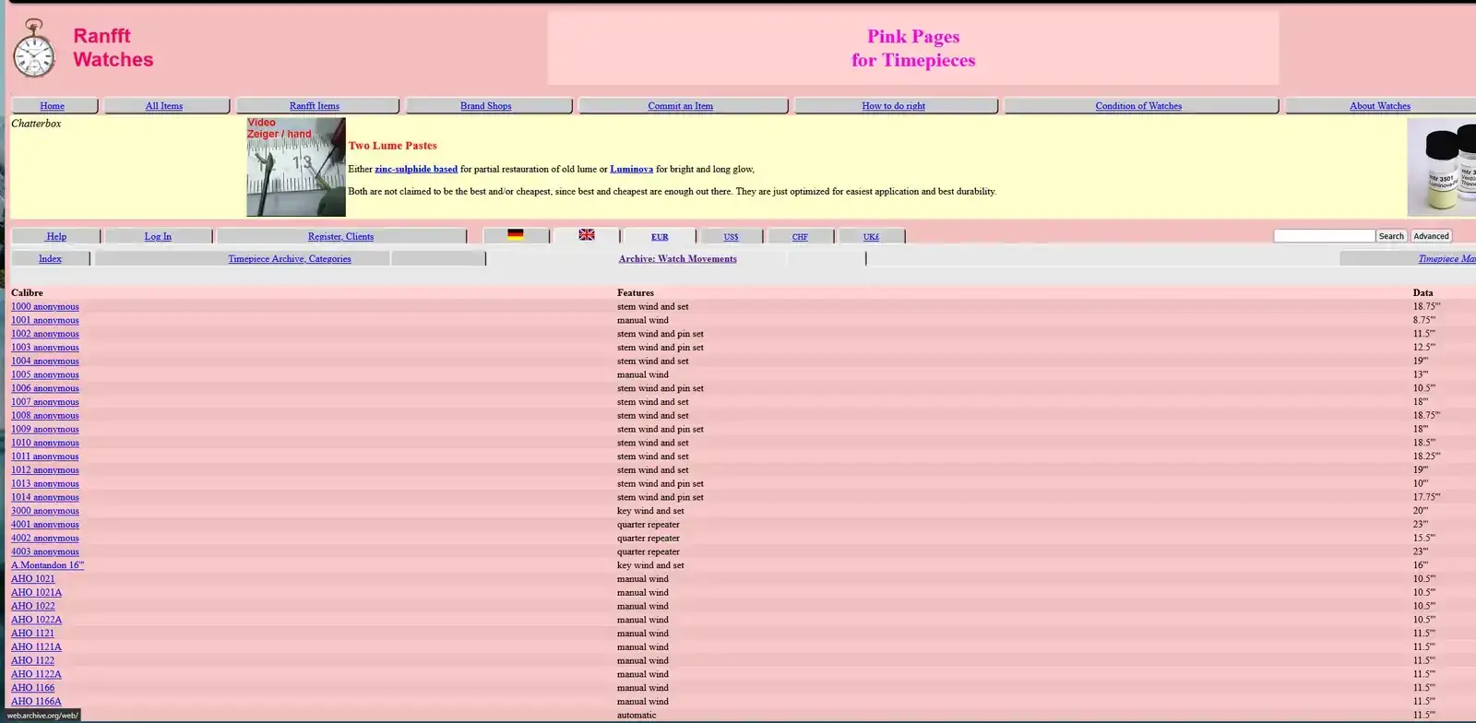
Task: Open calibre 1008 anonymous
Action: coord(45,416)
